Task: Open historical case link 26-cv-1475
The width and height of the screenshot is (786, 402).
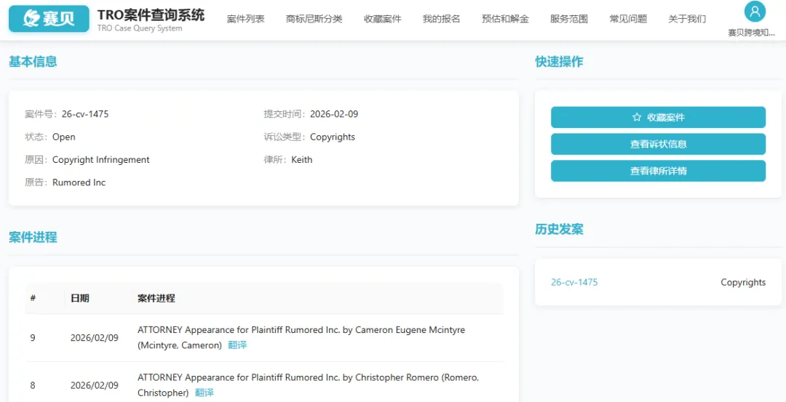Action: [x=574, y=282]
